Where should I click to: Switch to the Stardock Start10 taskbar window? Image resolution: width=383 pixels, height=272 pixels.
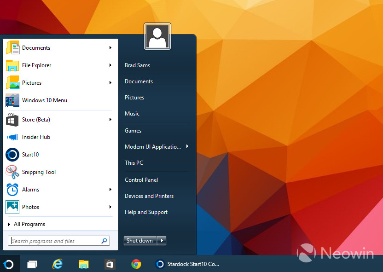tap(187, 264)
